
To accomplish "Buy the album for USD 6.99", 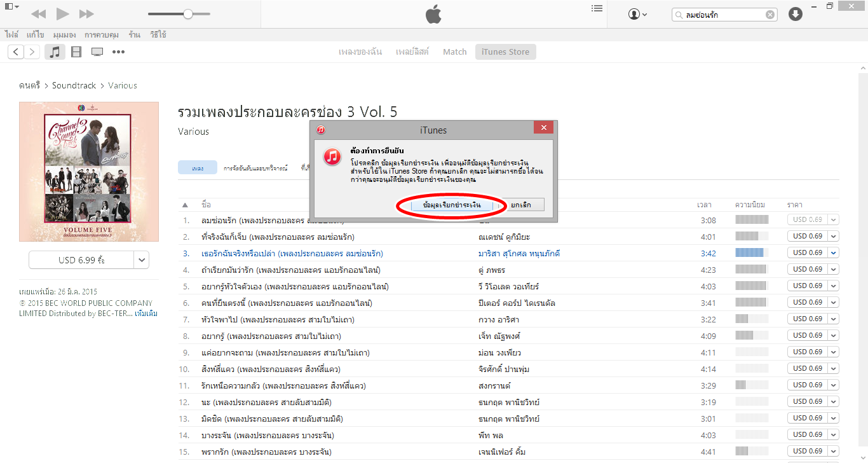I will pyautogui.click(x=81, y=259).
